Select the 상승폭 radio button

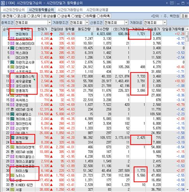point(59,16)
